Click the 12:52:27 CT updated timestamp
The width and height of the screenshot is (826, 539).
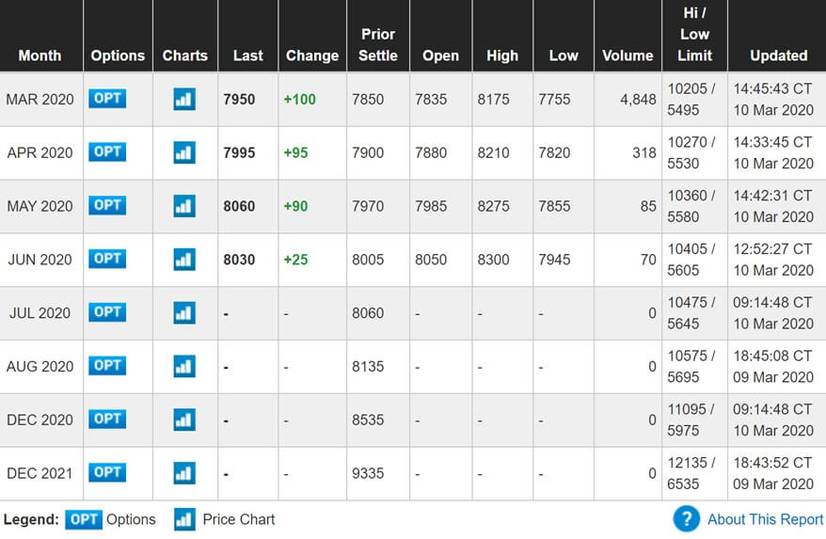(772, 248)
